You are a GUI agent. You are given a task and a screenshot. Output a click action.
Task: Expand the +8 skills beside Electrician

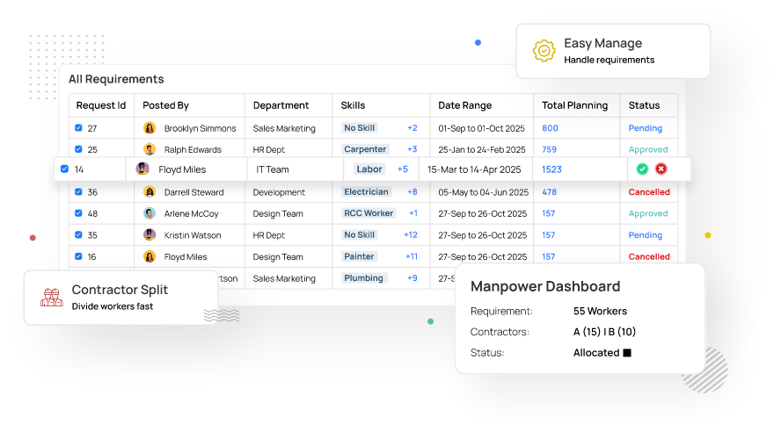pyautogui.click(x=412, y=192)
